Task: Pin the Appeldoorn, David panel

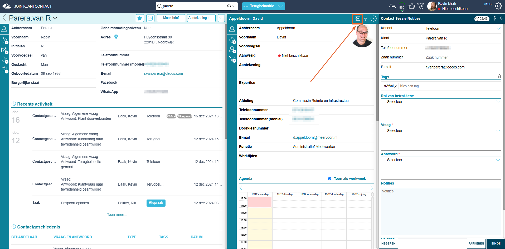Action: 366,18
